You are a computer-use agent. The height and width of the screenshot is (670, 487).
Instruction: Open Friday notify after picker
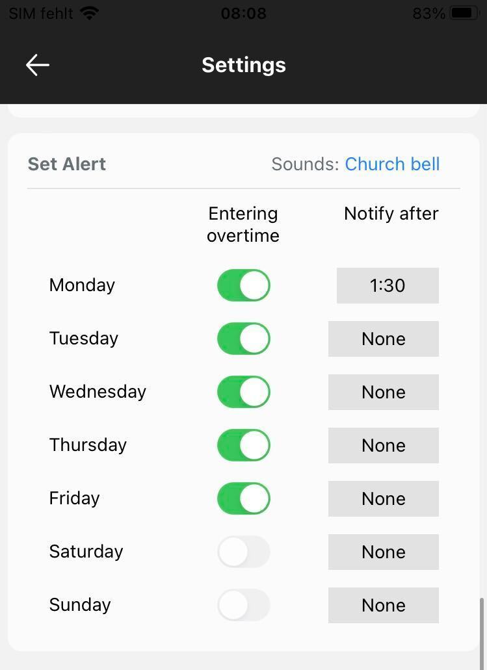point(384,498)
